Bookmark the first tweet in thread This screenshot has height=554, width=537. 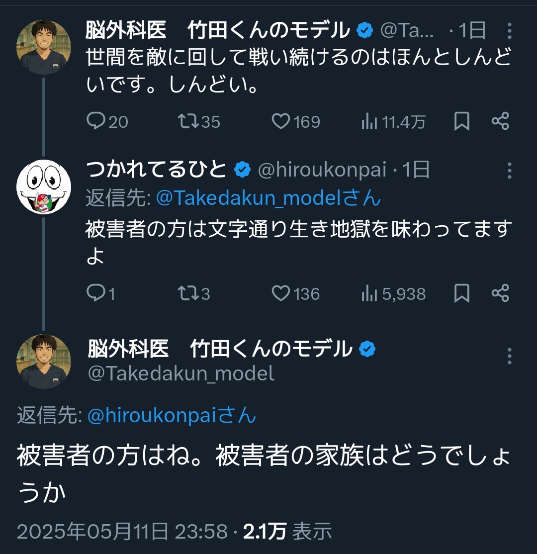[462, 121]
